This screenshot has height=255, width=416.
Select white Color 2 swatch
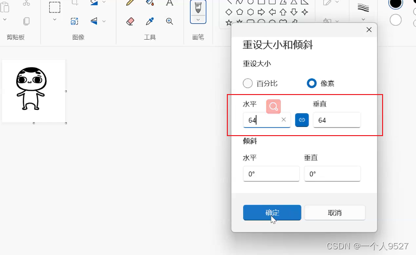coord(395,20)
